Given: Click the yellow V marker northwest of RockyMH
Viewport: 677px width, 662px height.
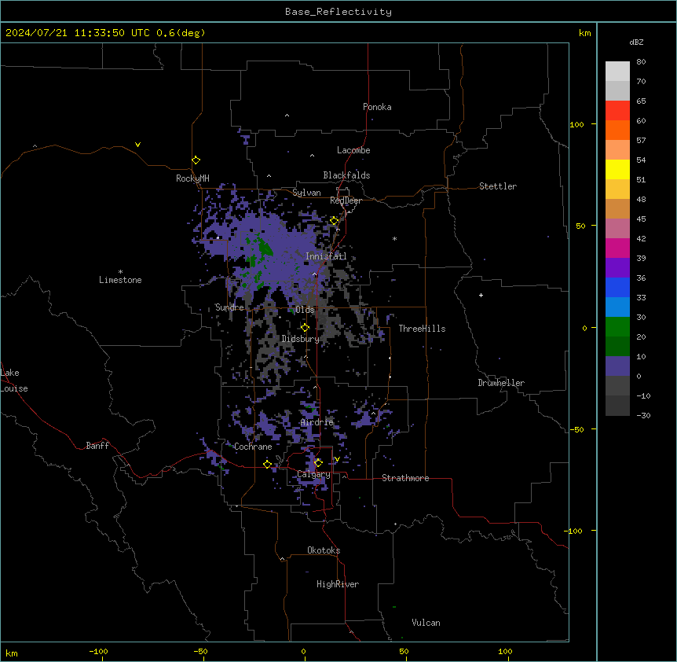Looking at the screenshot, I should click(137, 145).
